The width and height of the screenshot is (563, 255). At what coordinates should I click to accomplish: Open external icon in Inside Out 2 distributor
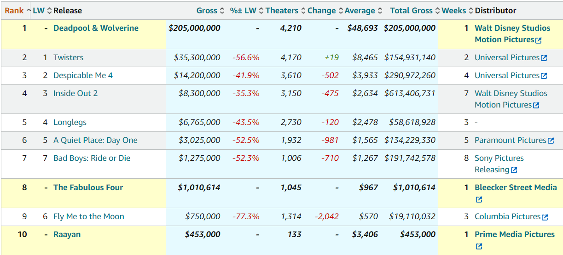click(x=536, y=105)
